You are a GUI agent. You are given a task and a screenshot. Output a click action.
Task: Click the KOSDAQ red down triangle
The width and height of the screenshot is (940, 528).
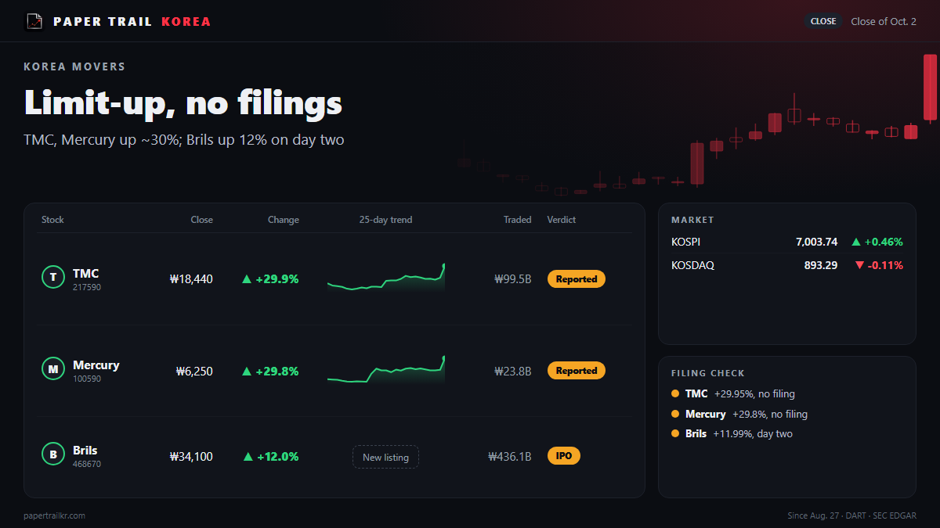pyautogui.click(x=859, y=266)
